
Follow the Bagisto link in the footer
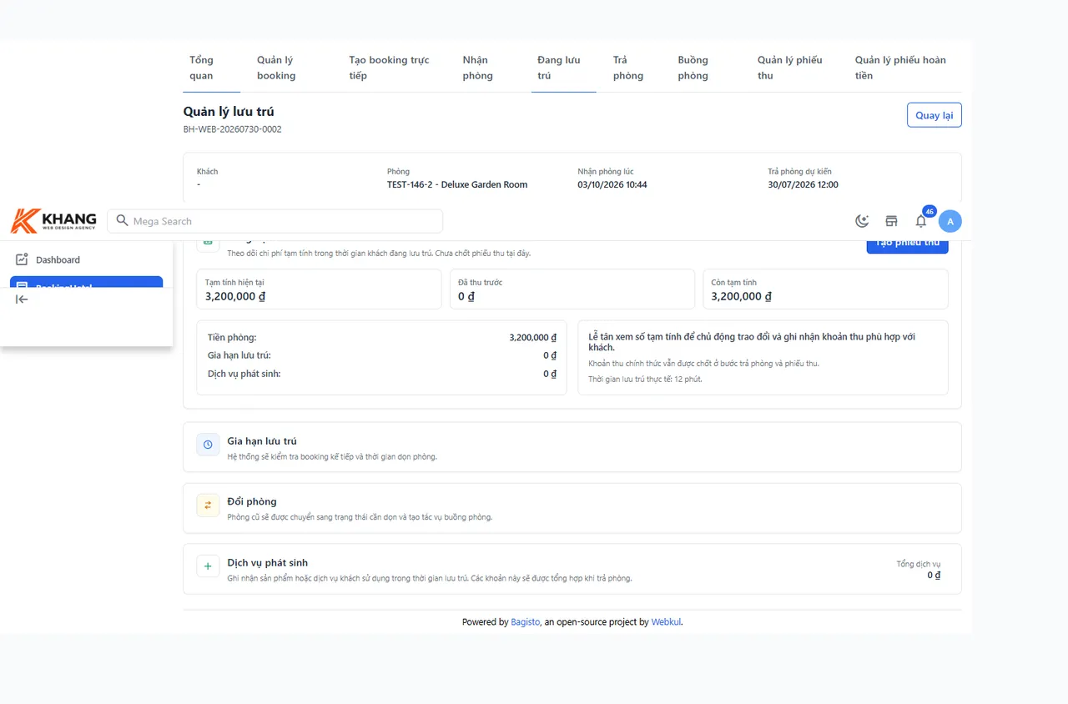point(526,621)
